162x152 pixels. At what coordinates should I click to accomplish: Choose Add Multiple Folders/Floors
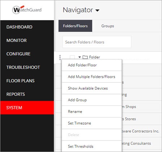[x=92, y=77]
